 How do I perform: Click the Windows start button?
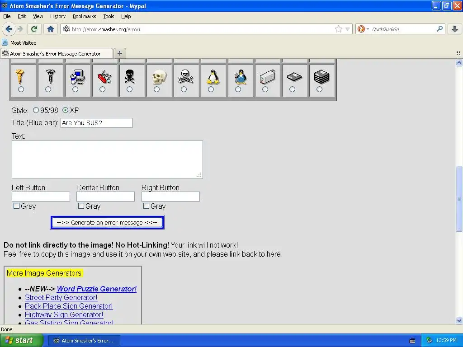(22, 341)
